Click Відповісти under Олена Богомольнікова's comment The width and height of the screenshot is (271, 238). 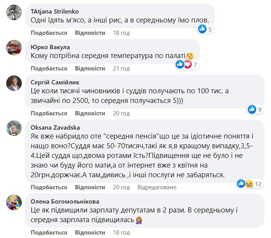coord(90,232)
